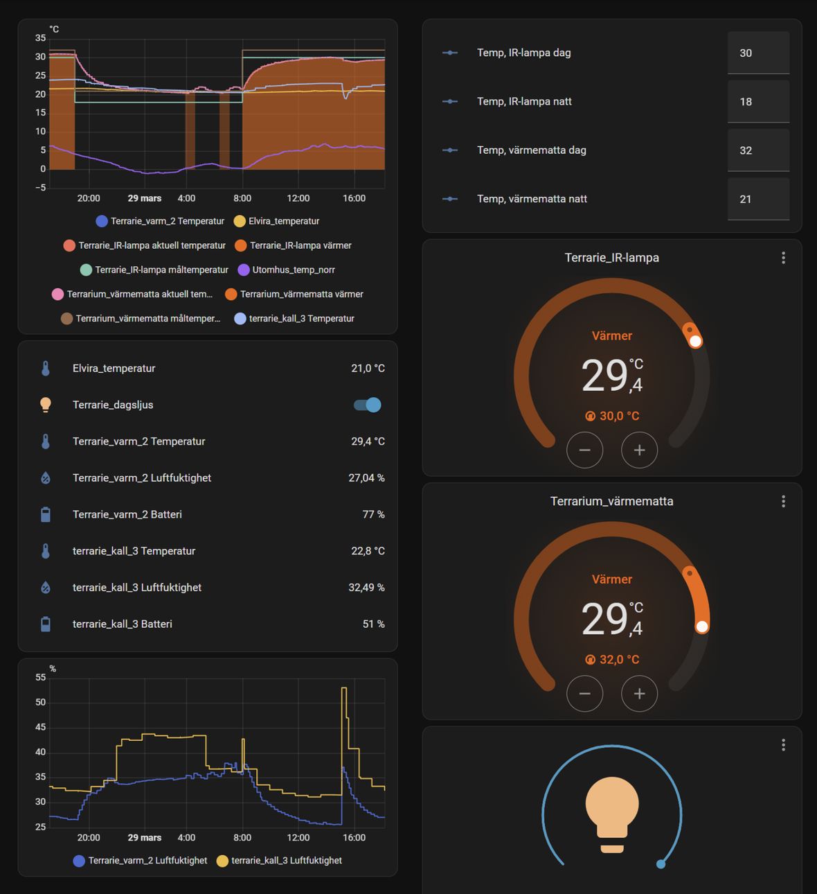Image resolution: width=817 pixels, height=894 pixels.
Task: Hide Utomhus_temp_norr series in the temperature chart legend
Action: pyautogui.click(x=286, y=270)
